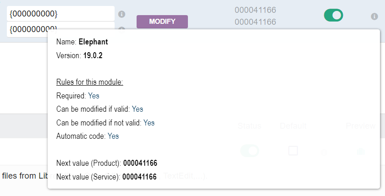Click the 'Automatic code: Yes' rule
Viewport: 385px width, 196px height.
tap(88, 136)
